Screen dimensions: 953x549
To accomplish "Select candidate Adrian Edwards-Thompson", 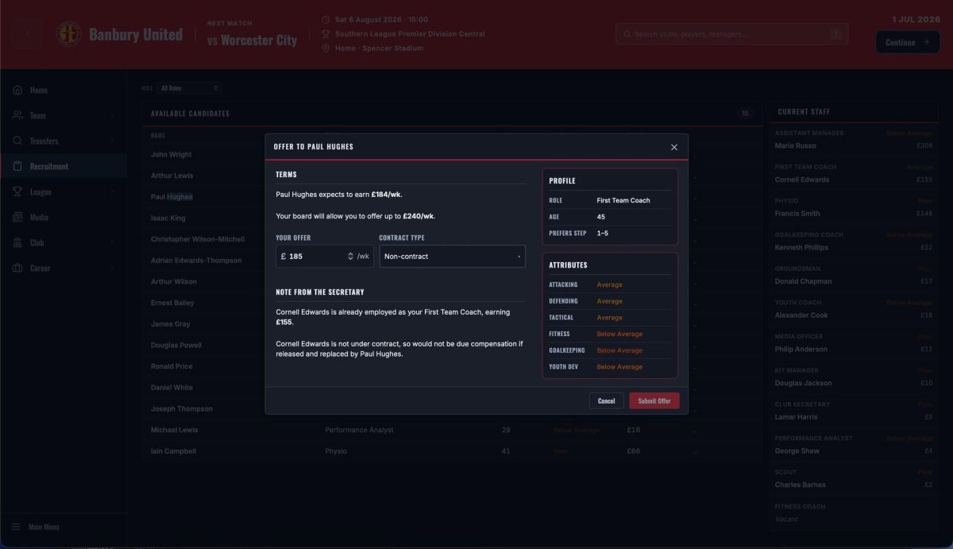I will click(x=196, y=261).
